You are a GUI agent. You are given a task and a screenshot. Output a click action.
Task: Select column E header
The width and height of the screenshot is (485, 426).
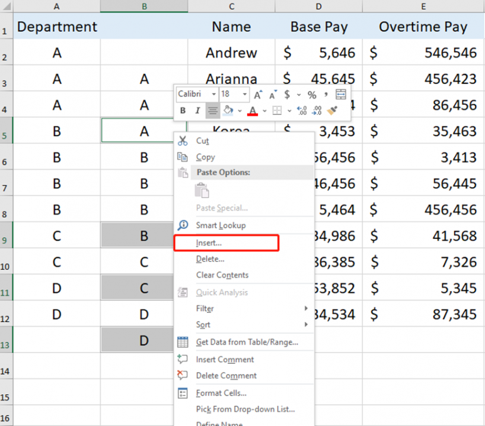[x=423, y=6]
